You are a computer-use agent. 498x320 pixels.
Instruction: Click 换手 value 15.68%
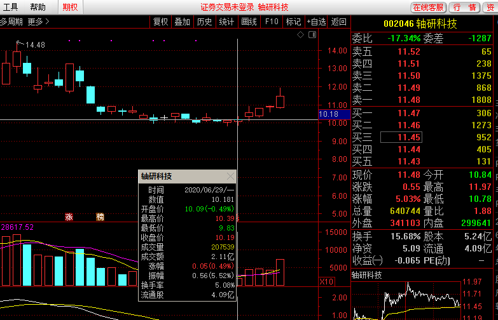pyautogui.click(x=406, y=236)
